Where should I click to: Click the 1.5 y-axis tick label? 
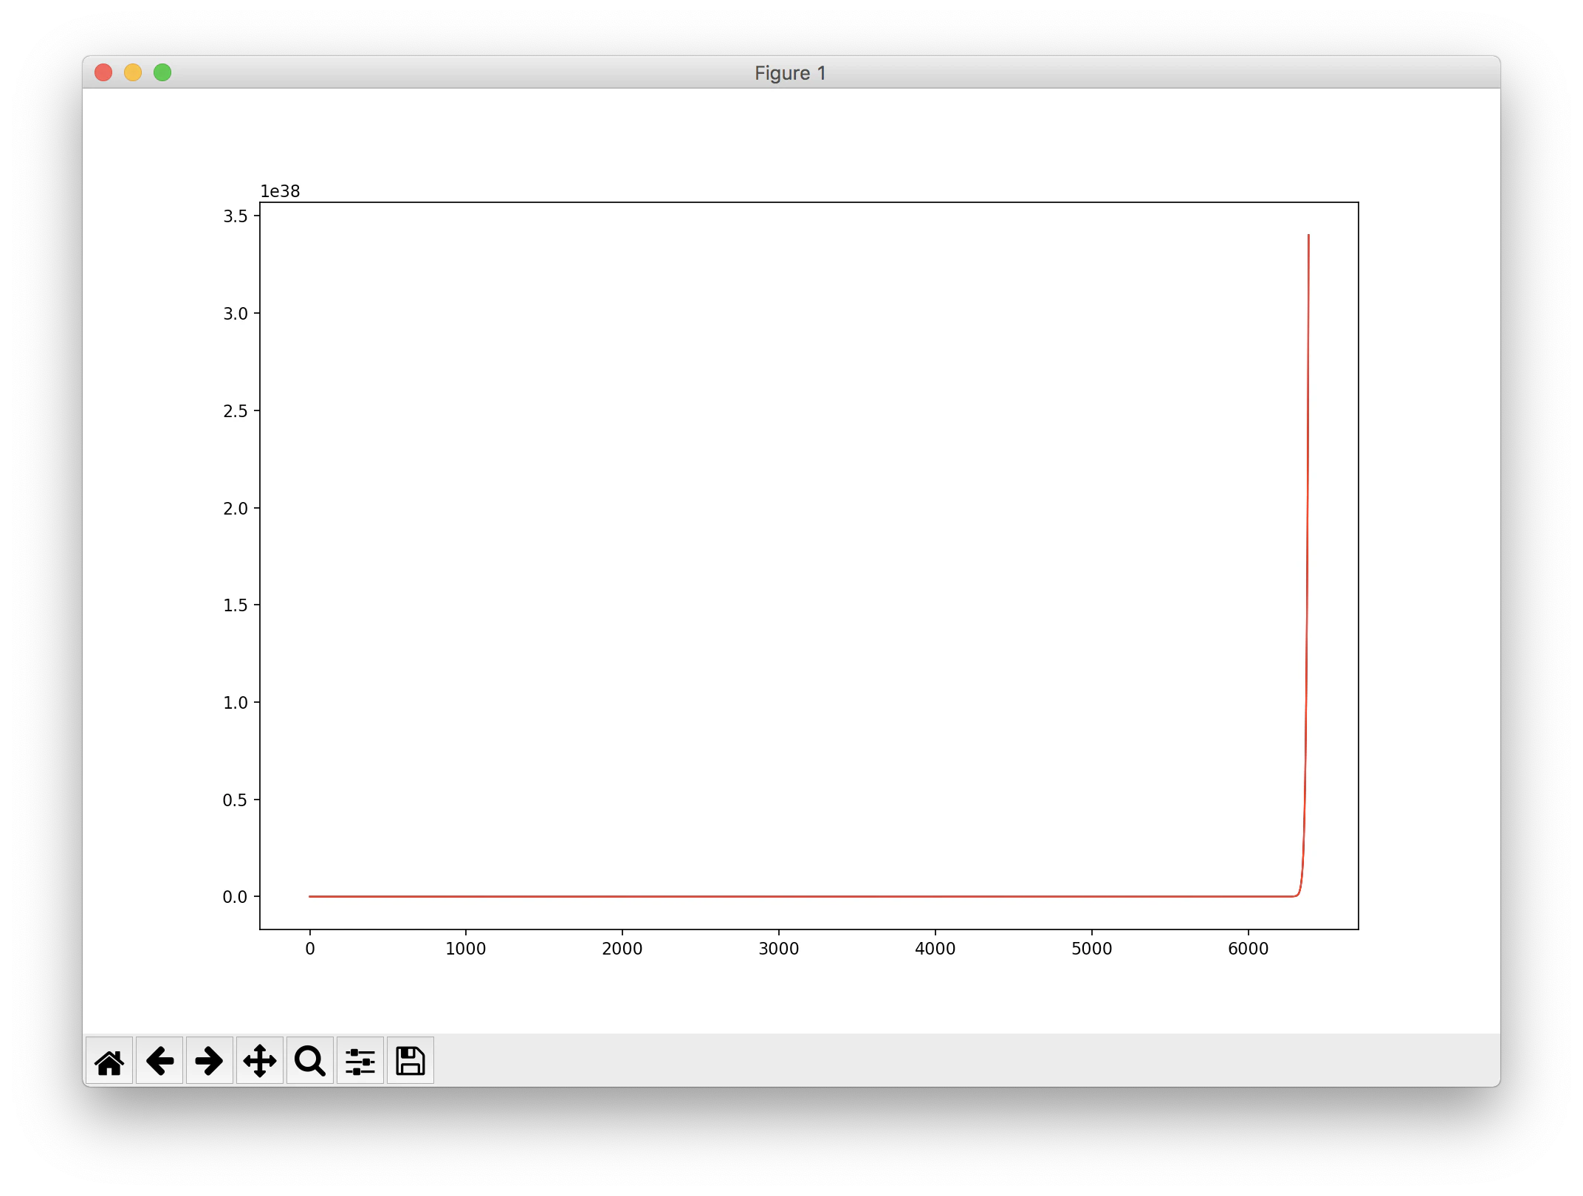(236, 605)
